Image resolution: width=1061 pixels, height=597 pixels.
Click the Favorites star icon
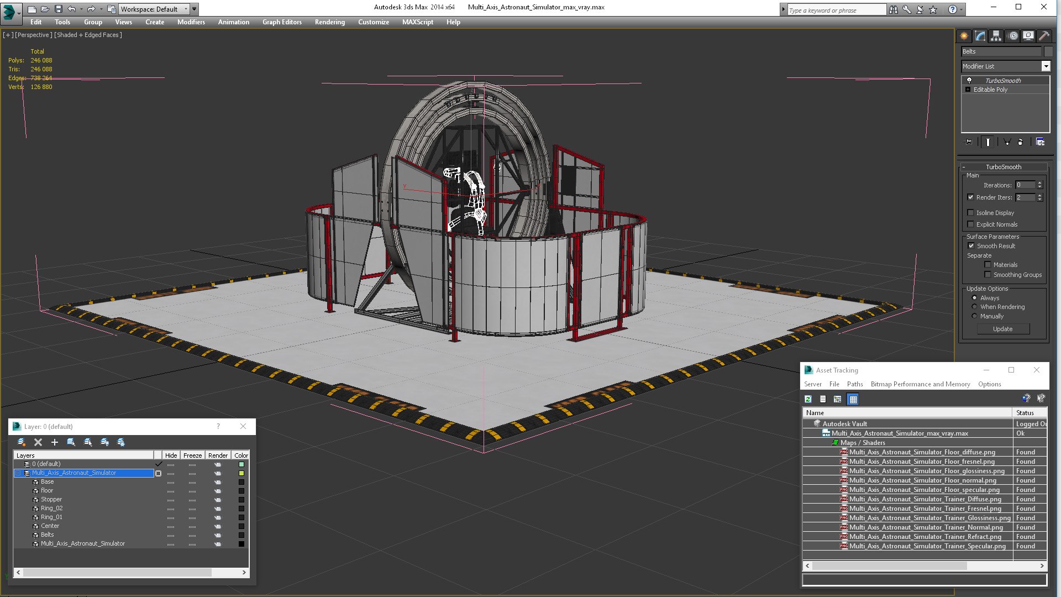(933, 9)
